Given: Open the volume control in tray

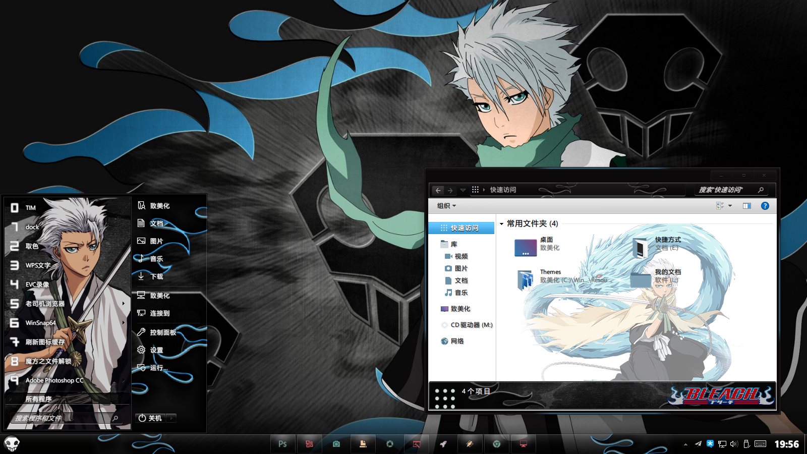Looking at the screenshot, I should pos(734,444).
